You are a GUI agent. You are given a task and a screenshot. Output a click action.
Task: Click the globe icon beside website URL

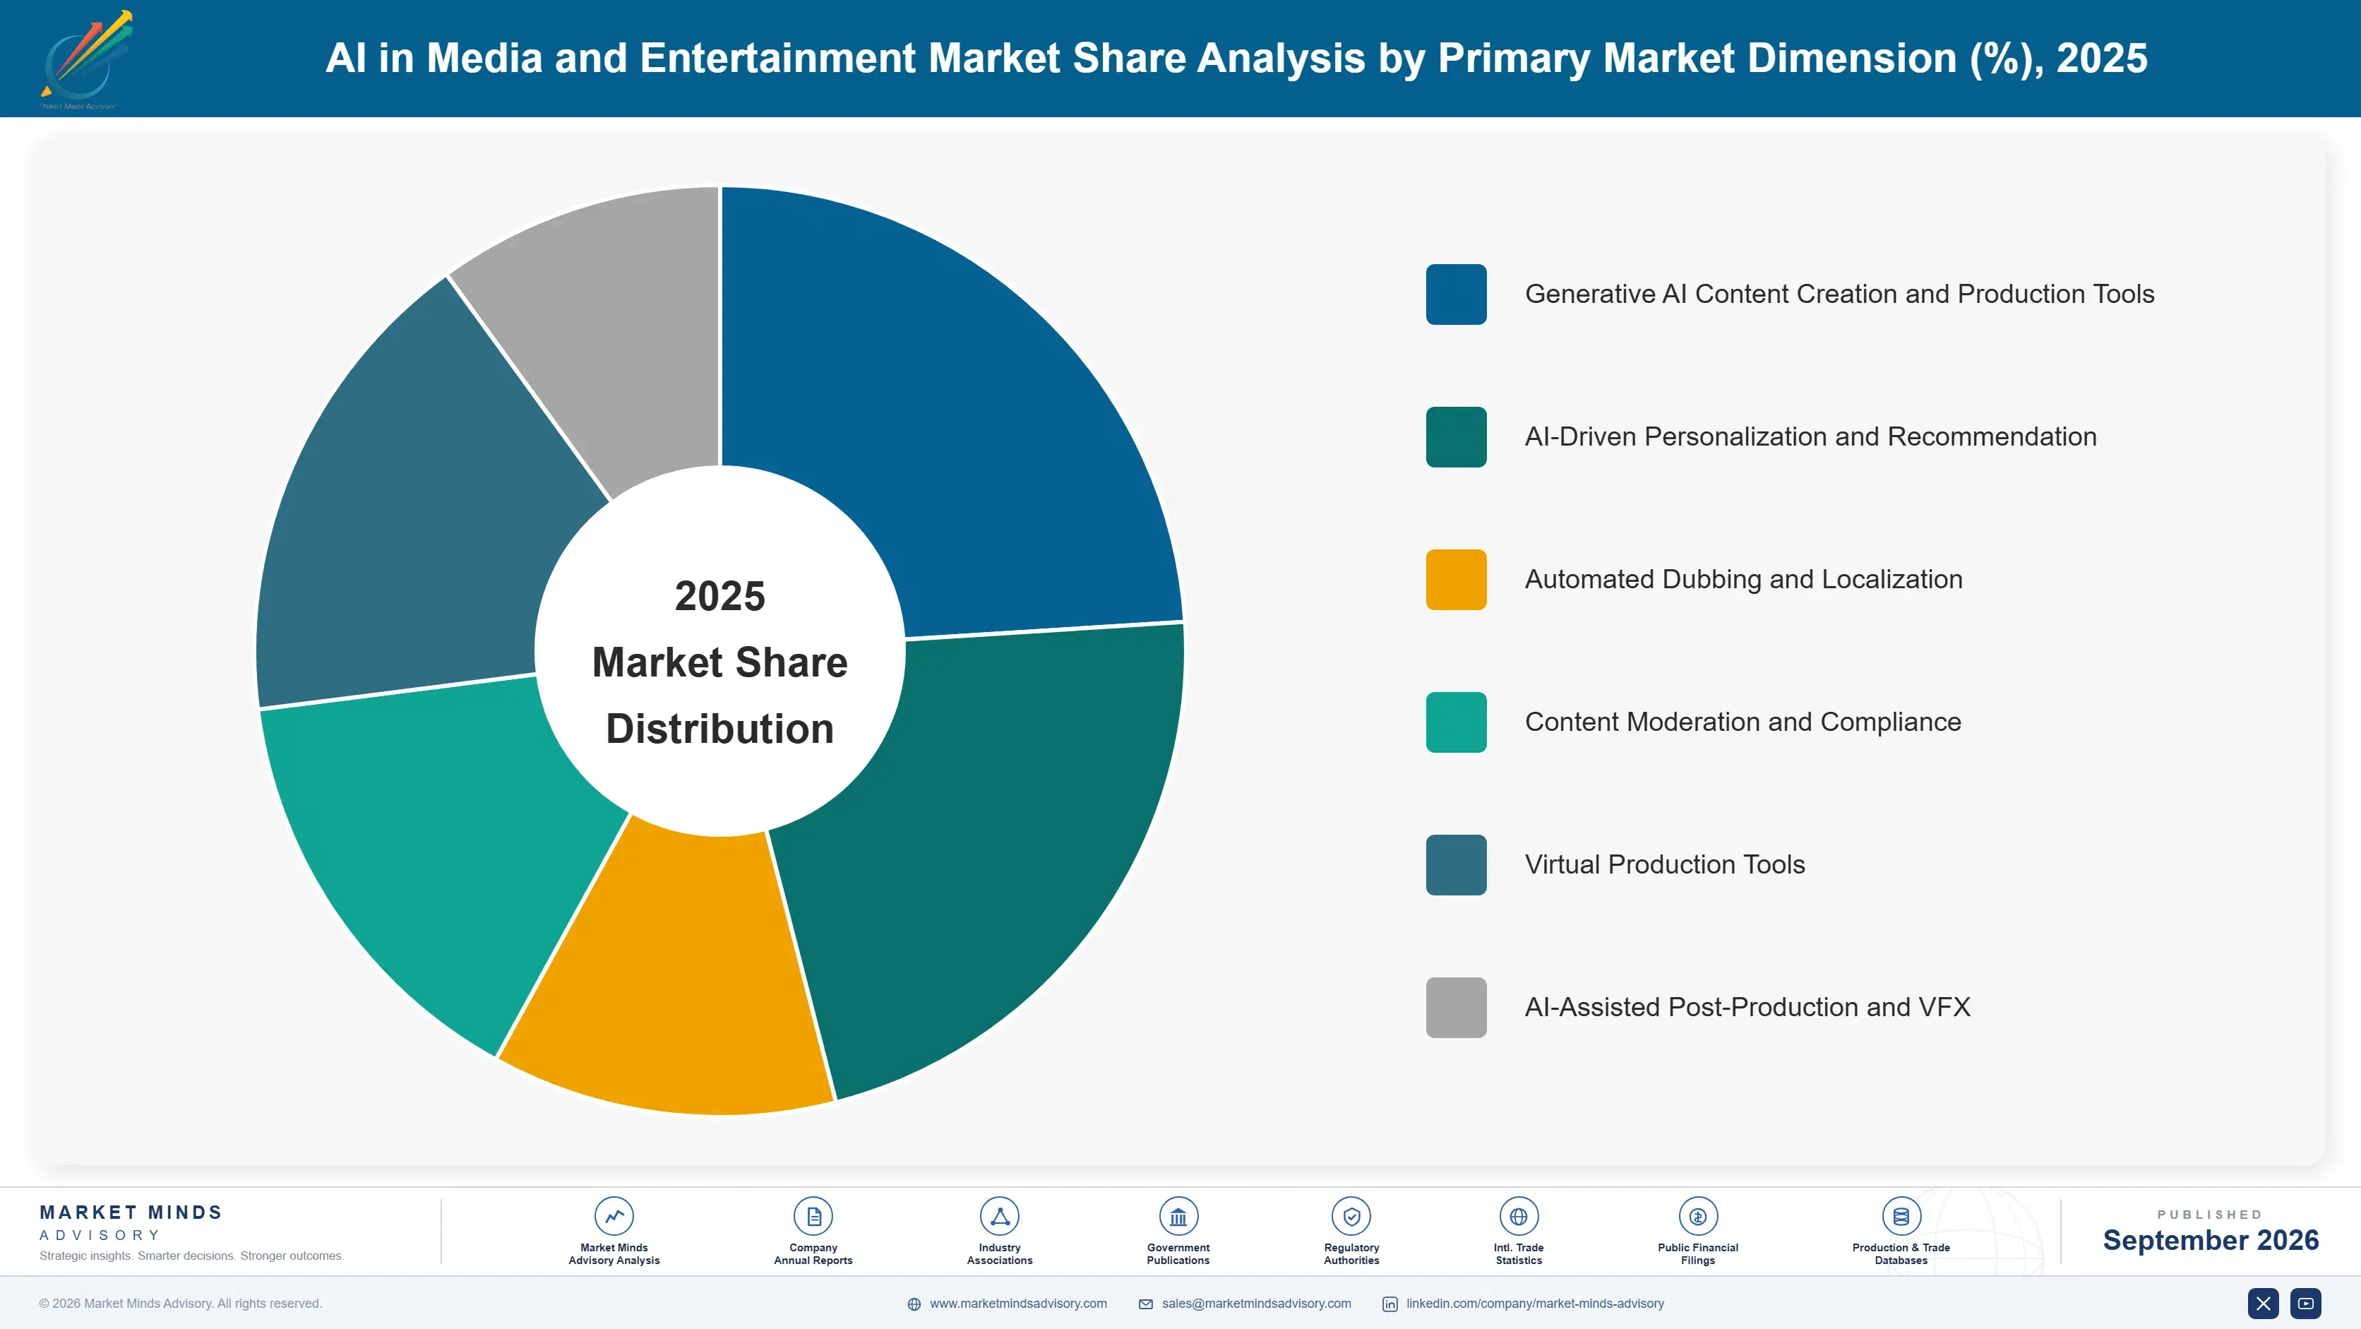(x=914, y=1304)
